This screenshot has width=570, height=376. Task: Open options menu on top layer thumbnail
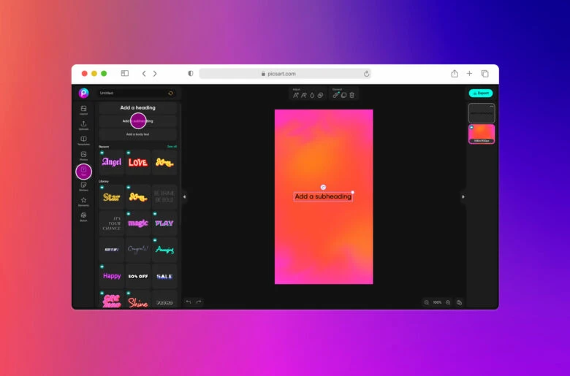coord(491,107)
